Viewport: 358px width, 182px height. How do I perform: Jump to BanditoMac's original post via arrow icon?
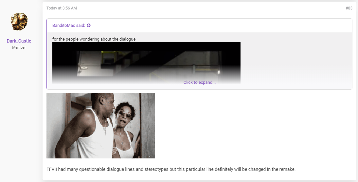pos(89,25)
